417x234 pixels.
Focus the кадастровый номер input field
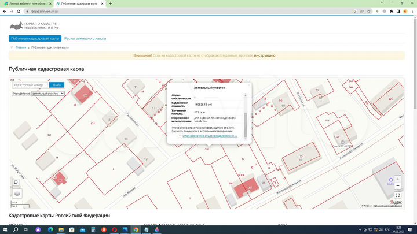tap(28, 85)
